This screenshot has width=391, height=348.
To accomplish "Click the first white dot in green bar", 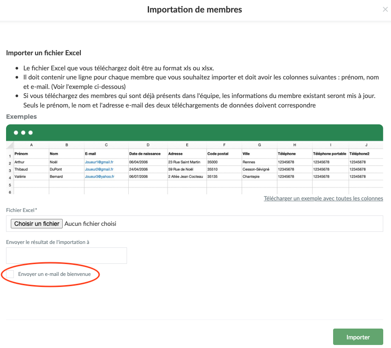I will (x=16, y=133).
